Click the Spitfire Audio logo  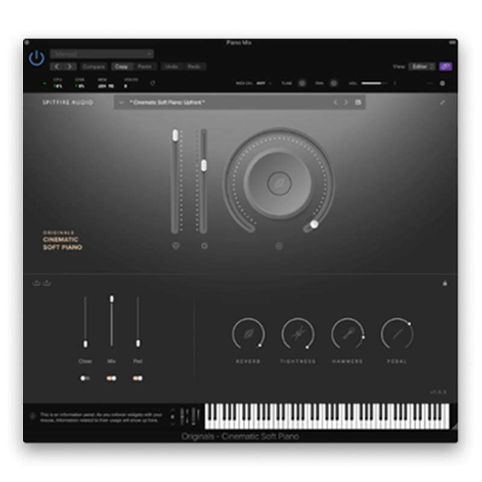[x=67, y=102]
